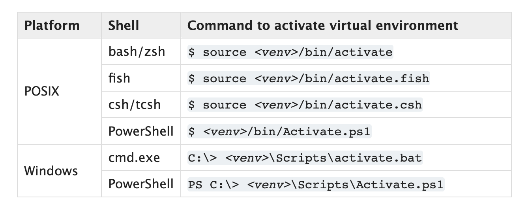The height and width of the screenshot is (206, 528).
Task: Click the Command to activate virtual environment header
Action: click(322, 26)
